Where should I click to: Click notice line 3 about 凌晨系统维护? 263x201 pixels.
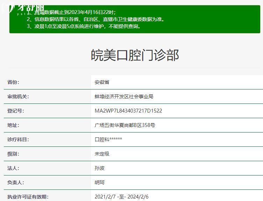[x=84, y=26]
